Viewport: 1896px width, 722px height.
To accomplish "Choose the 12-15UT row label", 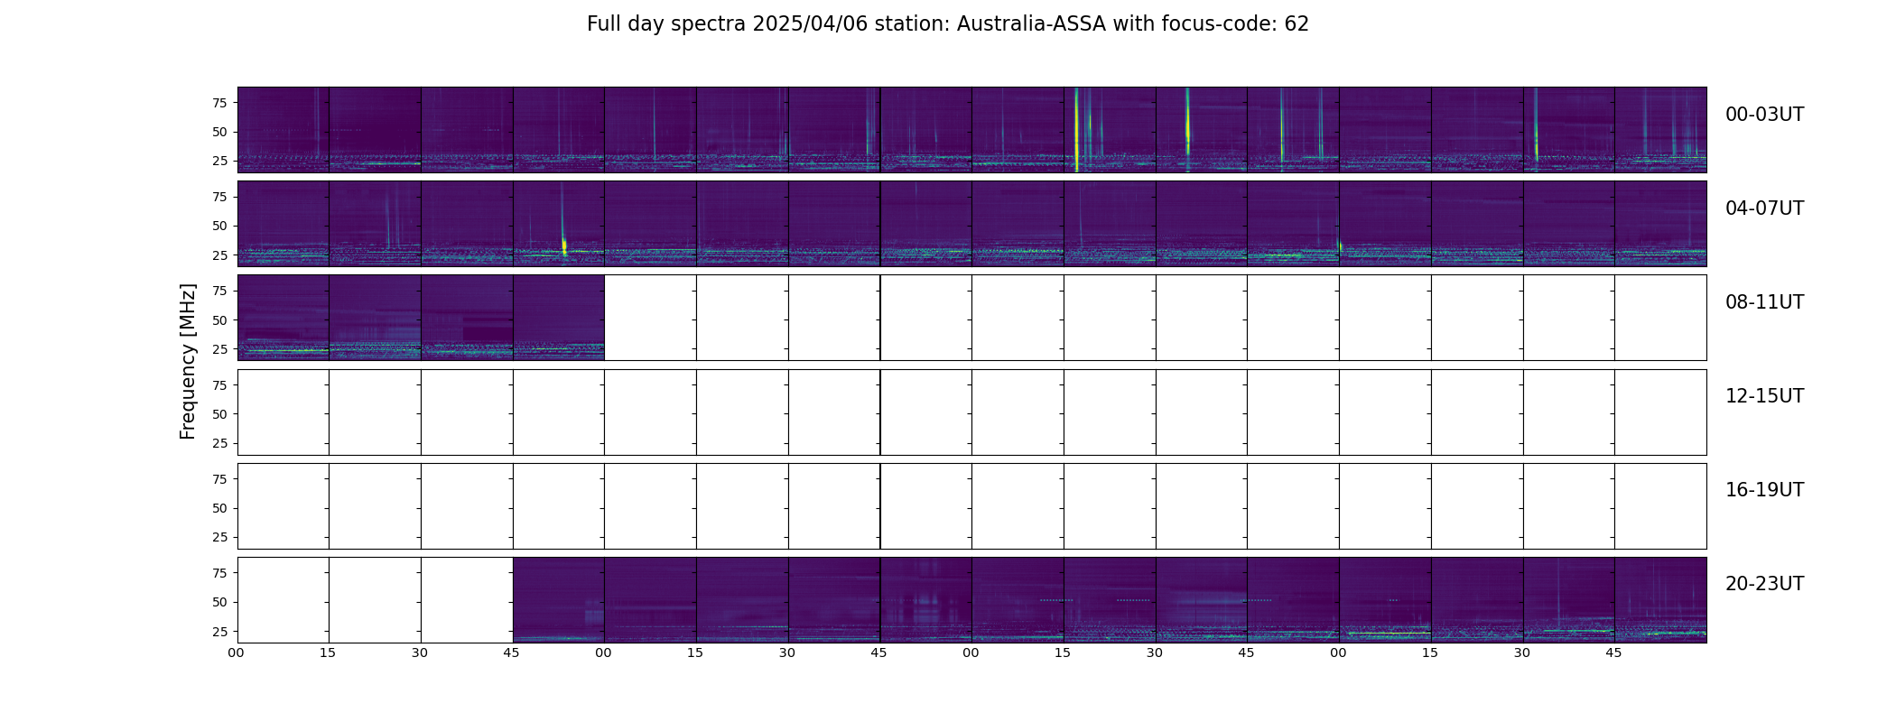I will point(1764,396).
